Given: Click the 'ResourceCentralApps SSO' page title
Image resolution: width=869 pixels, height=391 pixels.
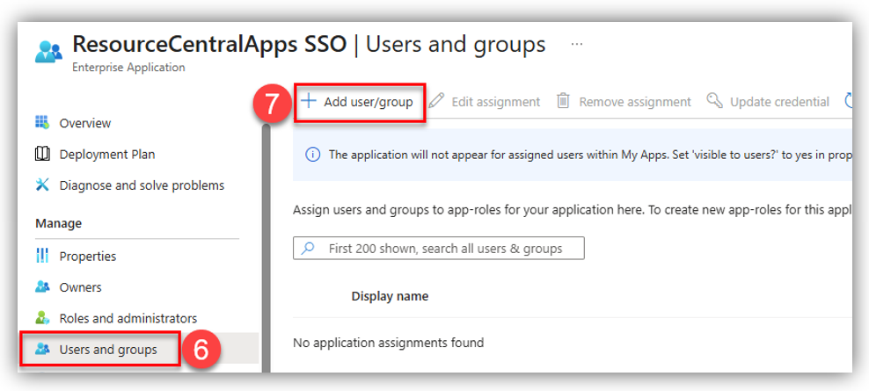Looking at the screenshot, I should click(x=209, y=44).
